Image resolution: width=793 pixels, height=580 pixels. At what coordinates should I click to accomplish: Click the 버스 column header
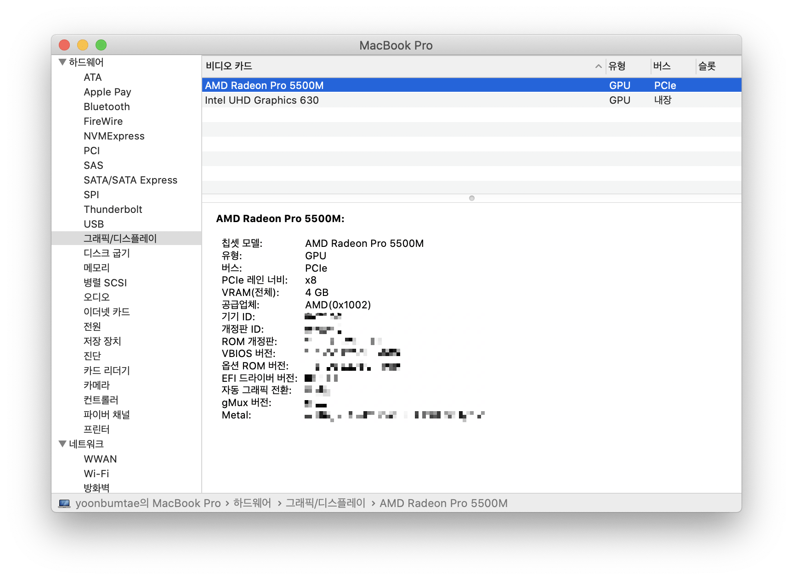pos(662,66)
